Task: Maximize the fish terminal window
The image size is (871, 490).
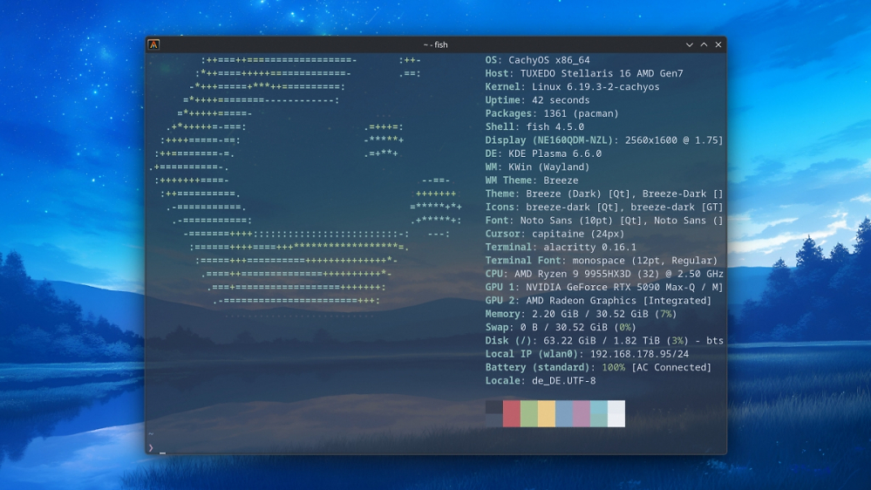Action: [x=704, y=44]
